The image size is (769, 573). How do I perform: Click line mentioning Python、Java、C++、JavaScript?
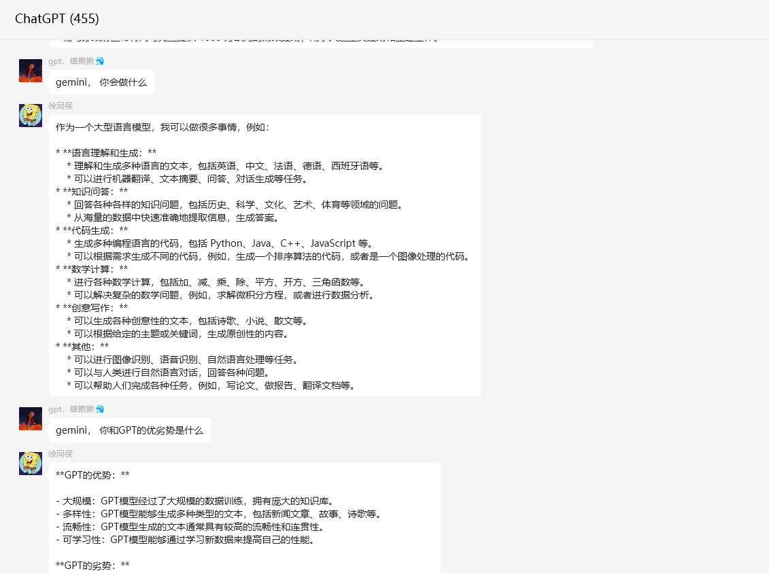tap(221, 243)
